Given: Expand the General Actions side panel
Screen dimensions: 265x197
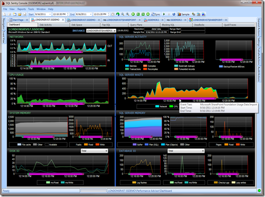Looking at the screenshot, I should click(x=259, y=27).
